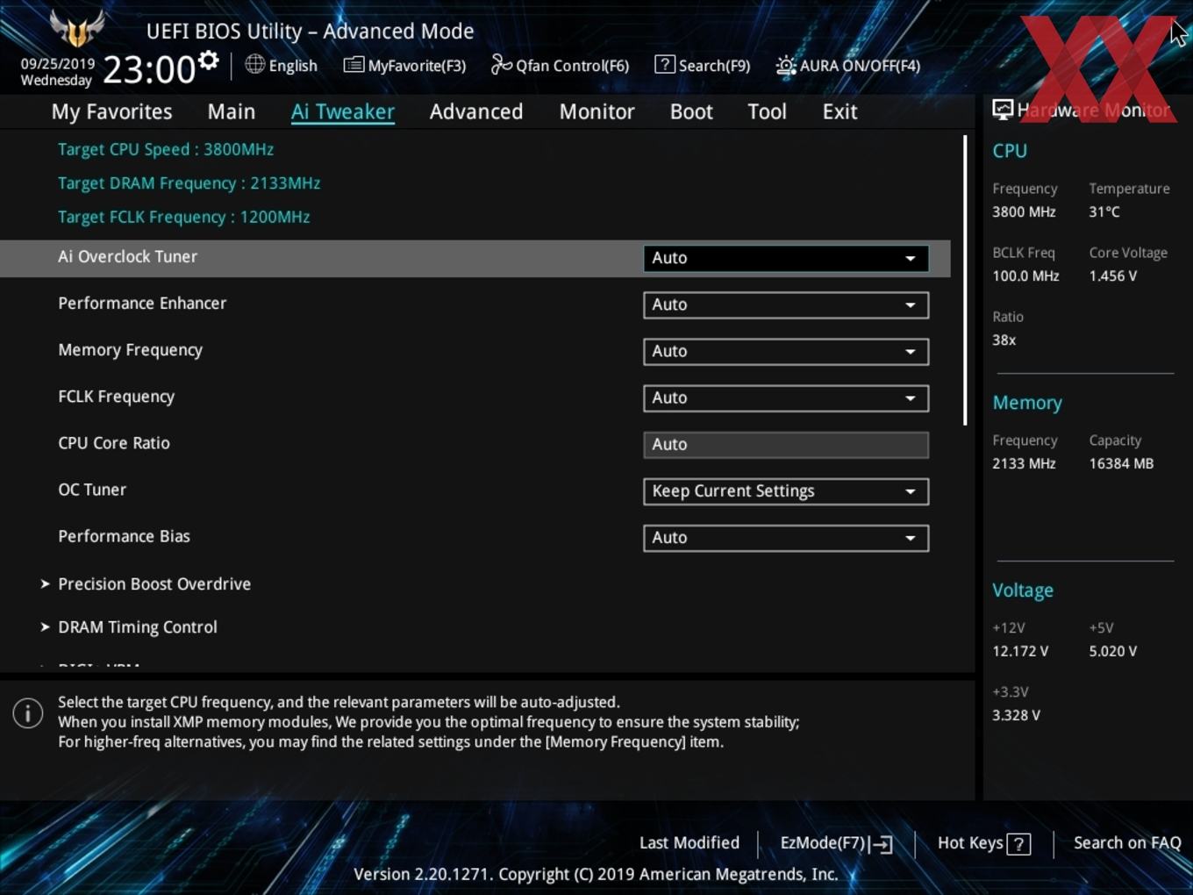Click the CPU temperature 31°C value
Image resolution: width=1193 pixels, height=895 pixels.
pyautogui.click(x=1104, y=212)
